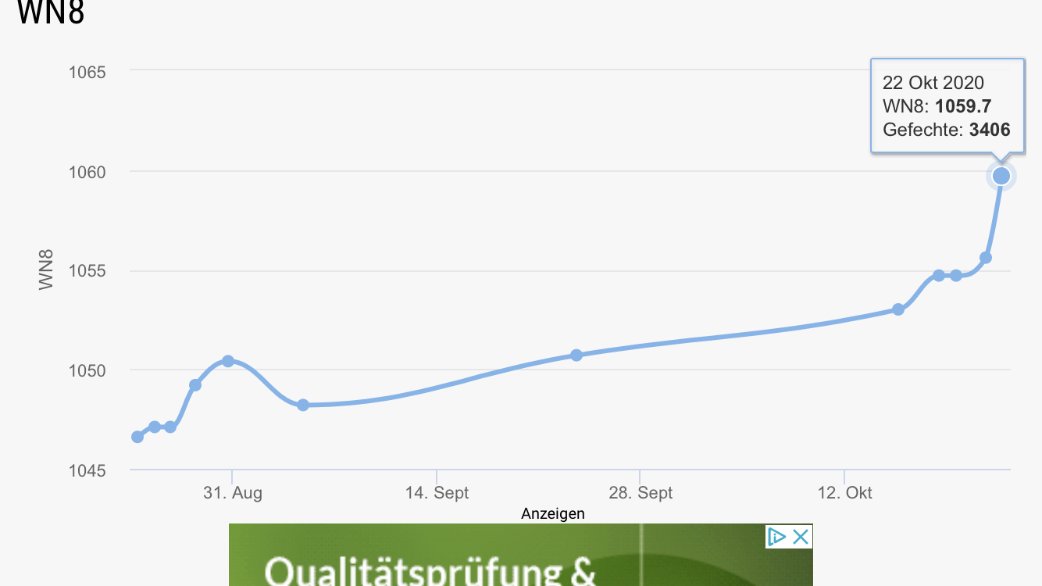Pick the data point near 1053 after 12. Okt

tap(898, 309)
